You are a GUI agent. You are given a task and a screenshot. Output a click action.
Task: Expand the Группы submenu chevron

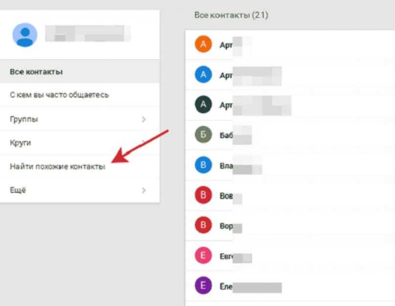coord(143,119)
